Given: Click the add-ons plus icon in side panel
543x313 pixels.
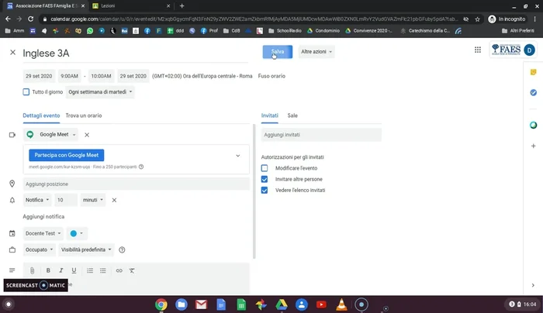Looking at the screenshot, I should 534,146.
